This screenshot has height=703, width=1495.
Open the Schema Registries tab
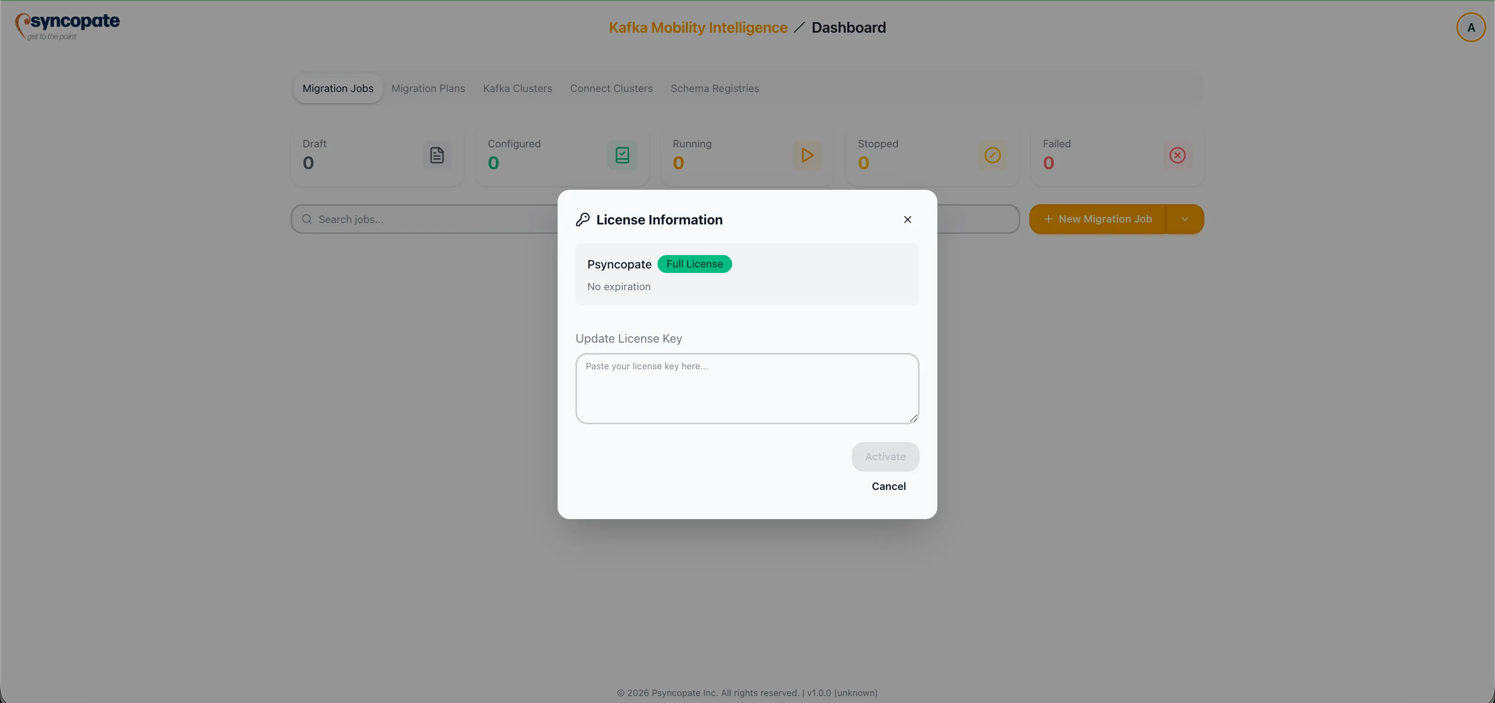coord(715,88)
